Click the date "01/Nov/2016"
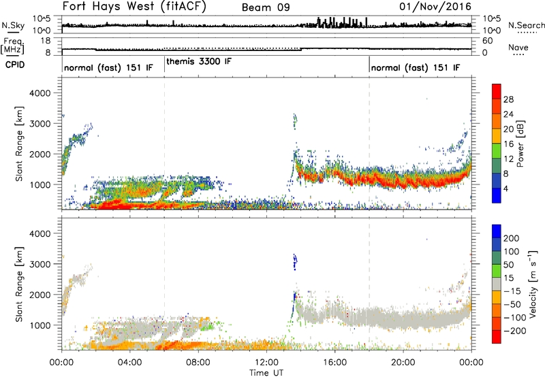The image size is (545, 377). pos(435,6)
